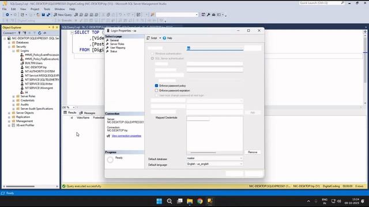The image size is (369, 207).
Task: Open Window menu
Action: [59, 9]
